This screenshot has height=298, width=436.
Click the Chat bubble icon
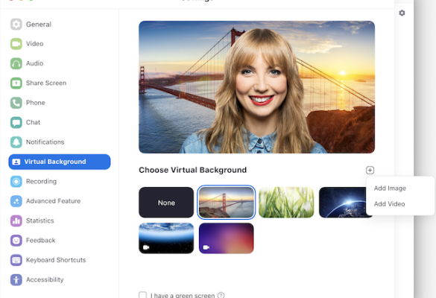16,122
